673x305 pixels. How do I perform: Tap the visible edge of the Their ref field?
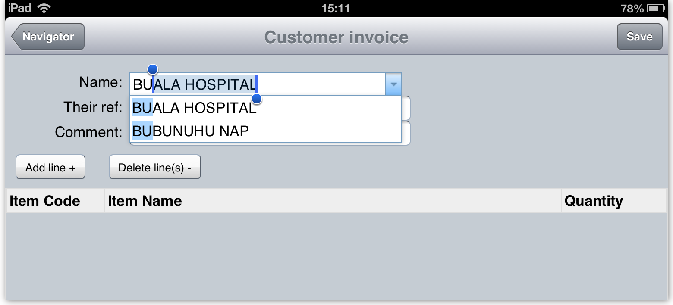point(406,108)
